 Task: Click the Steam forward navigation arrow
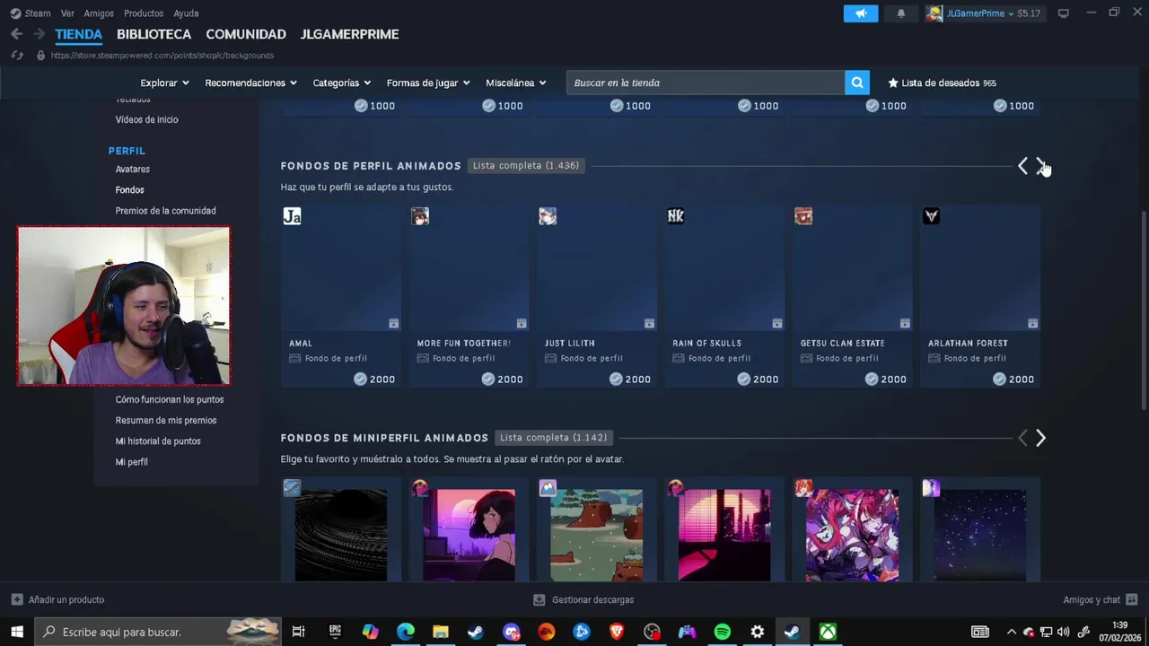[39, 34]
